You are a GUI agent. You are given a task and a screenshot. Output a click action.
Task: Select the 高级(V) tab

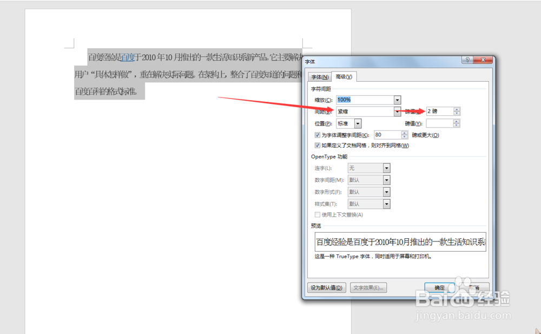344,76
